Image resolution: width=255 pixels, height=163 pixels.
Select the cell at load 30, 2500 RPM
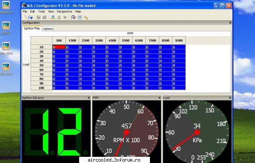(x=86, y=56)
